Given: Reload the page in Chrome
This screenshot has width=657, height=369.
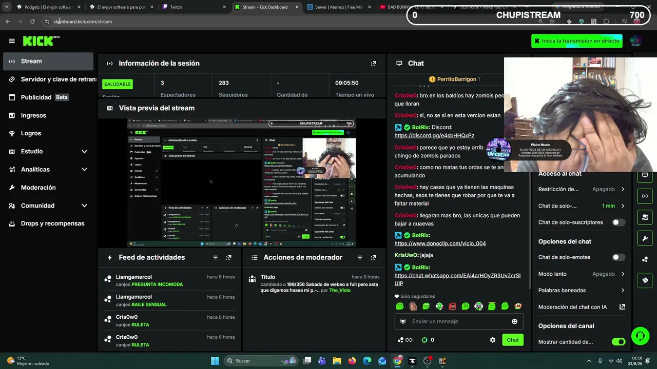Looking at the screenshot, I should [x=32, y=22].
